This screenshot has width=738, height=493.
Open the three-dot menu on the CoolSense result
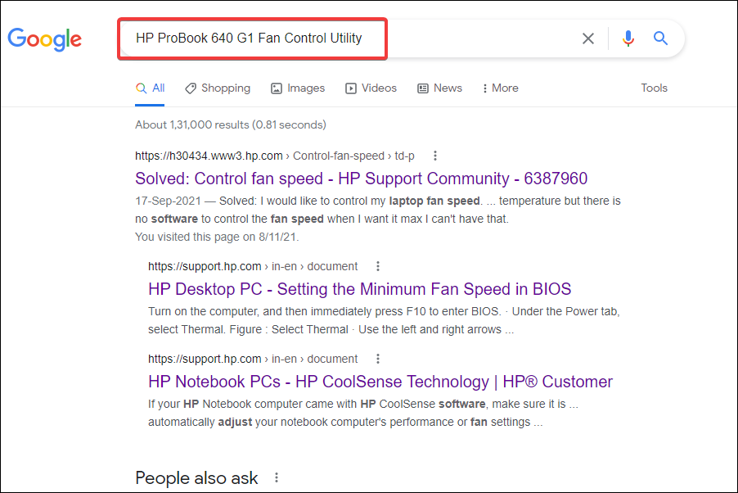tap(377, 358)
